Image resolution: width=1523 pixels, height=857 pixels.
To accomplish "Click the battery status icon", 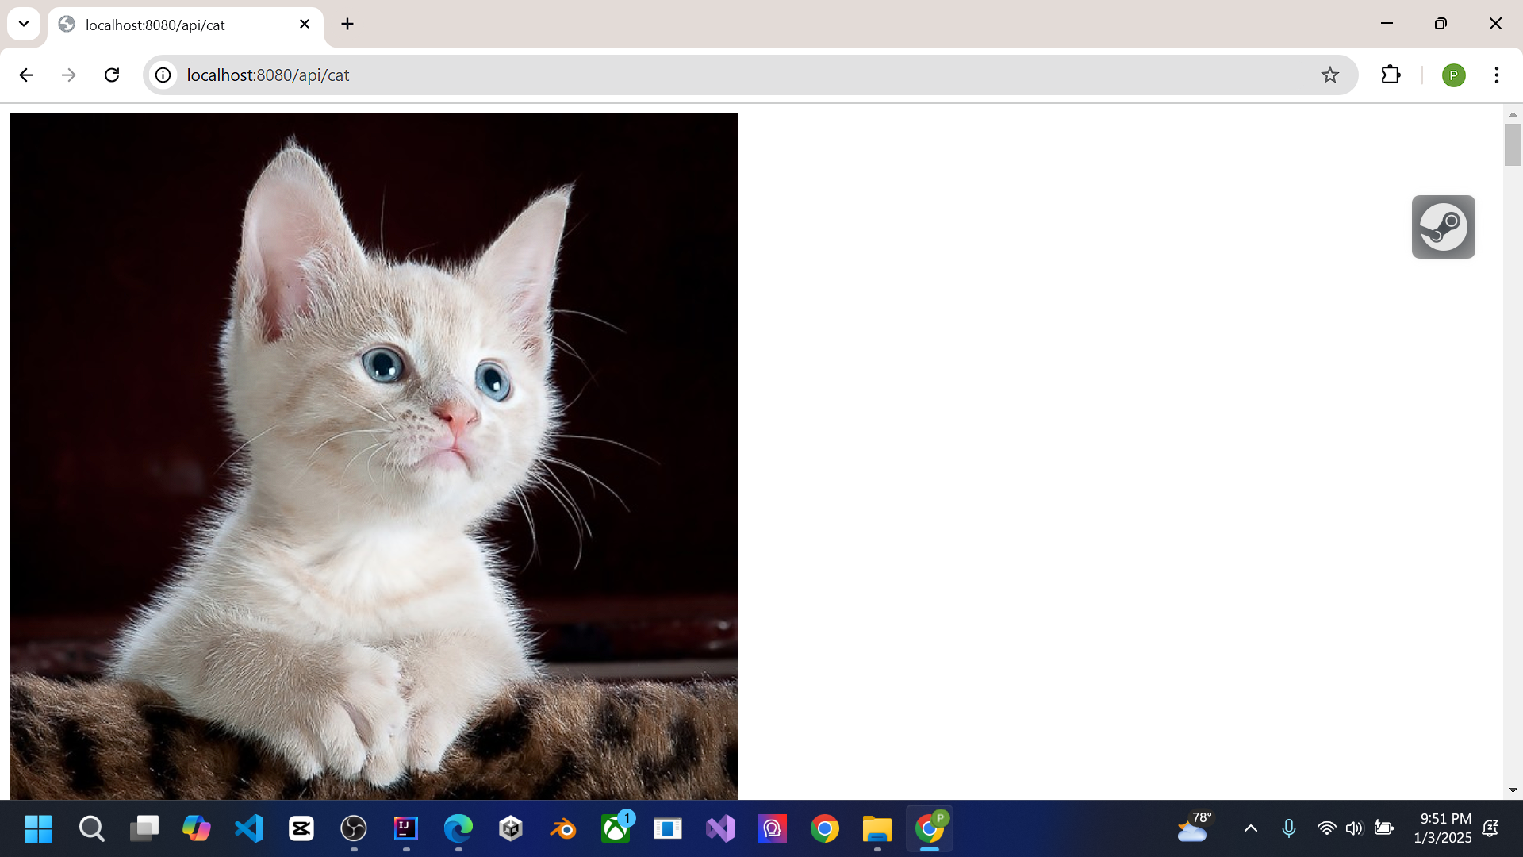I will [x=1384, y=829].
